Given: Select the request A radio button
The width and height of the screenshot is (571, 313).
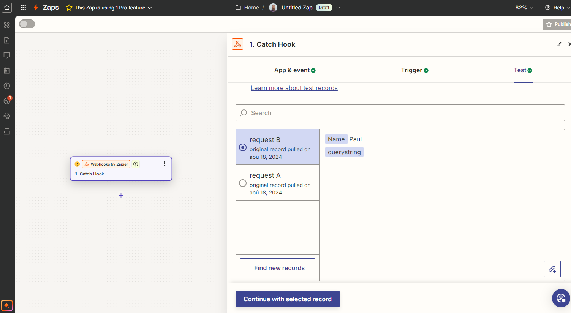Looking at the screenshot, I should click(x=243, y=183).
